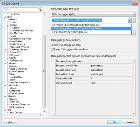The height and width of the screenshot is (127, 140).
Task: Click the Cancel button
Action: click(x=130, y=122)
